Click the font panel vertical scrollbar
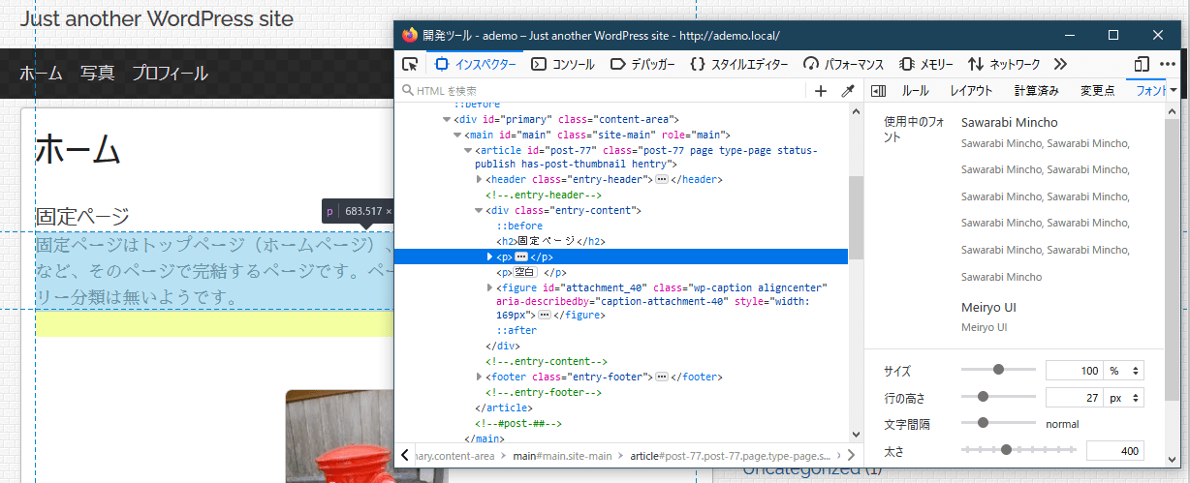The height and width of the screenshot is (483, 1190). [1173, 287]
